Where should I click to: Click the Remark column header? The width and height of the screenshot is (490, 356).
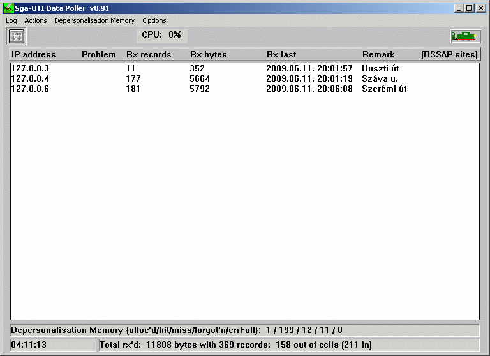pyautogui.click(x=378, y=55)
